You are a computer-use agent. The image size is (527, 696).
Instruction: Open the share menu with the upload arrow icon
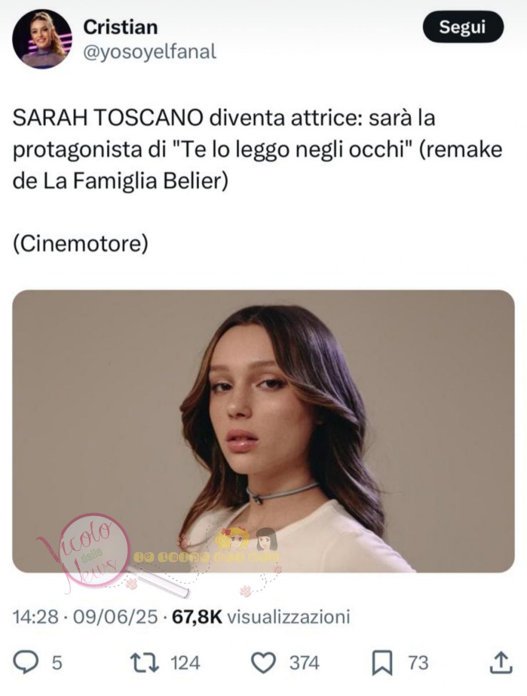pos(500,662)
